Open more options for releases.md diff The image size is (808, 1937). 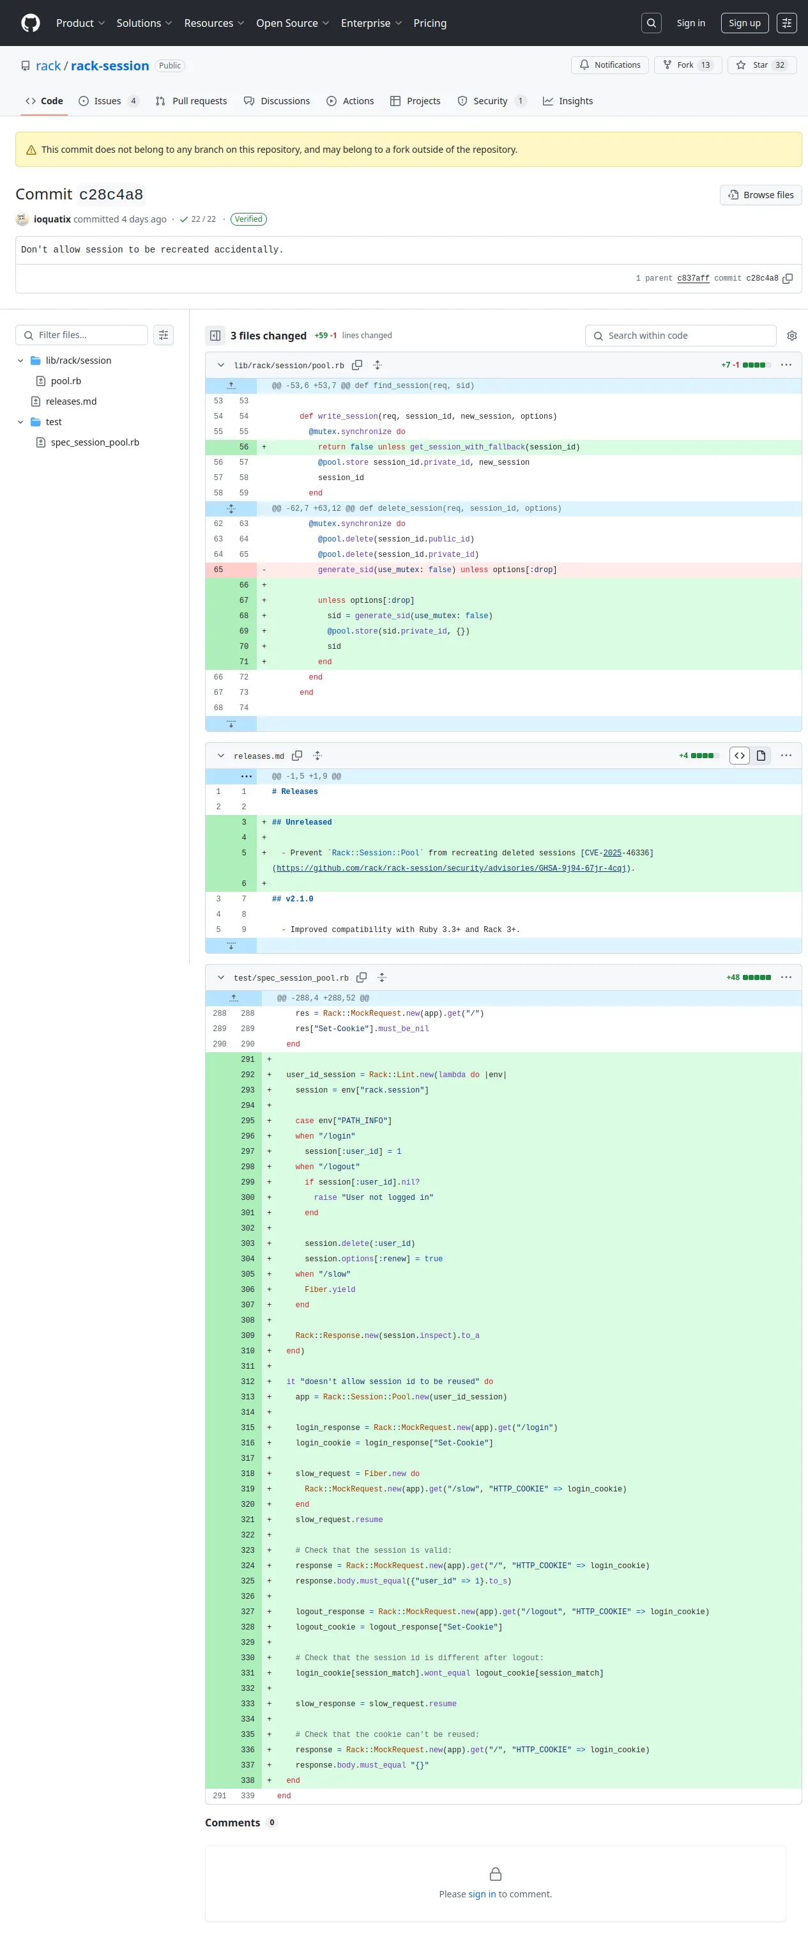click(x=786, y=756)
